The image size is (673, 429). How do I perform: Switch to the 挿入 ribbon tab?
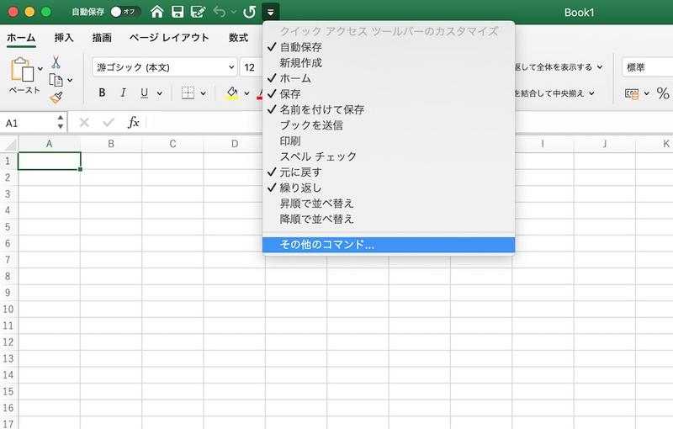pyautogui.click(x=64, y=38)
